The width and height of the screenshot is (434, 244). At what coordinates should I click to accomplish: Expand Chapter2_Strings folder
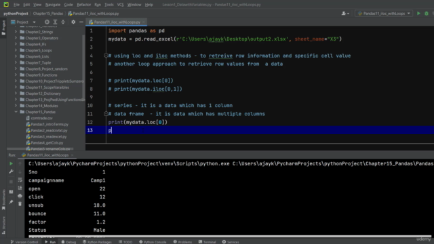point(16,32)
